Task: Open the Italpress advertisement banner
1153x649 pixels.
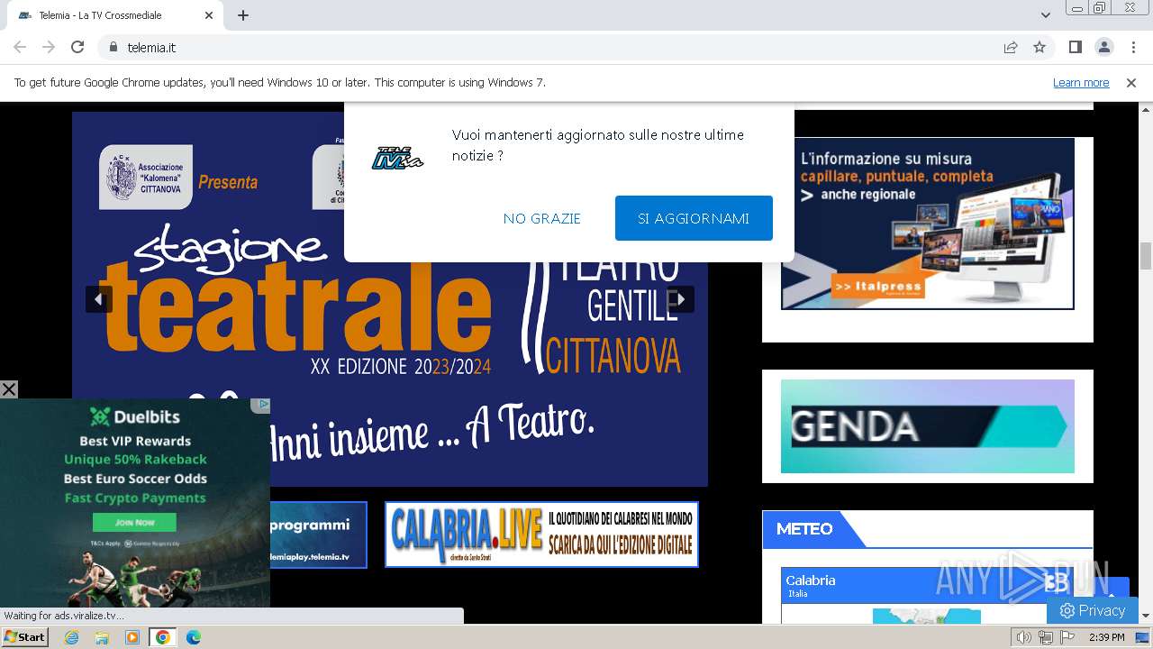Action: [928, 224]
